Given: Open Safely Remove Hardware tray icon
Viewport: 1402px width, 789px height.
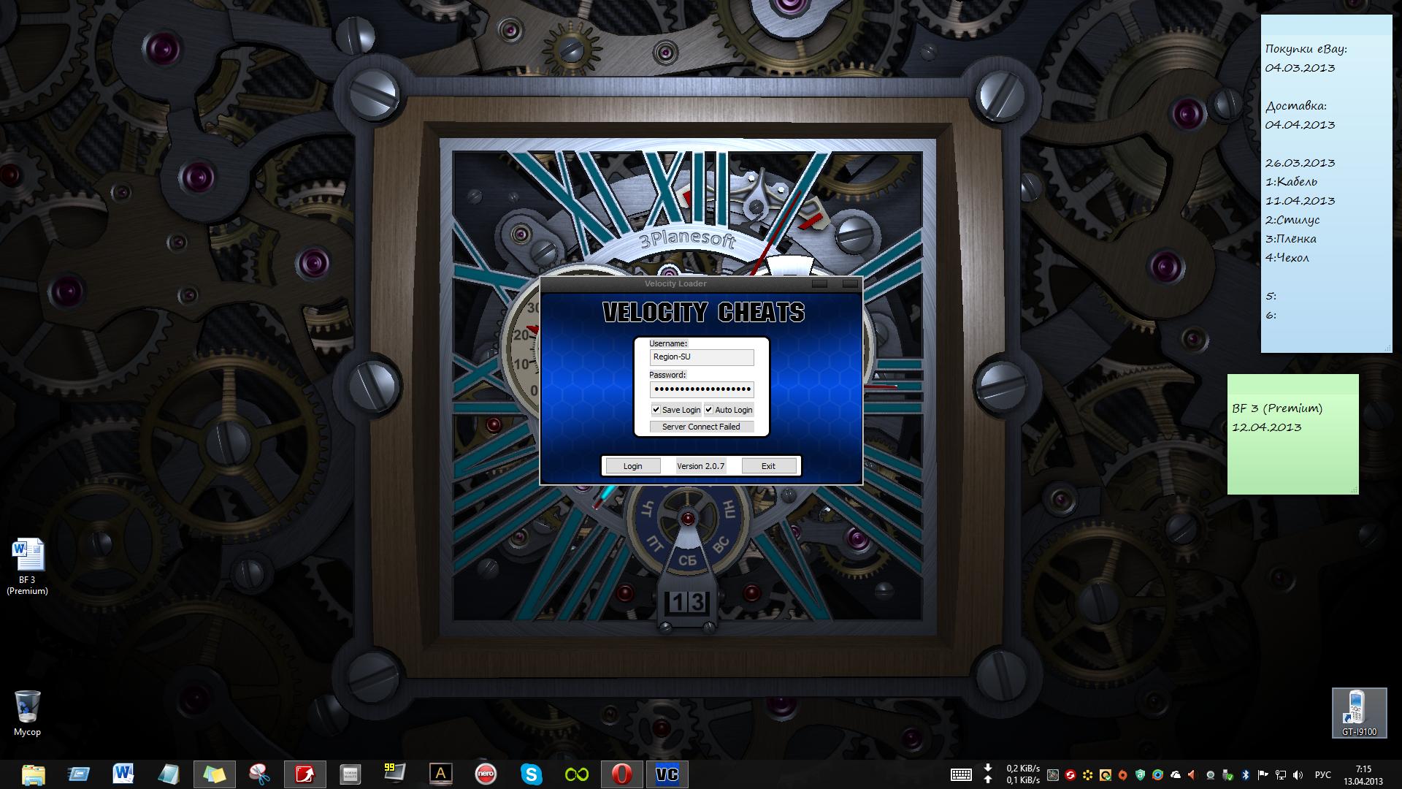Looking at the screenshot, I should tap(1228, 775).
